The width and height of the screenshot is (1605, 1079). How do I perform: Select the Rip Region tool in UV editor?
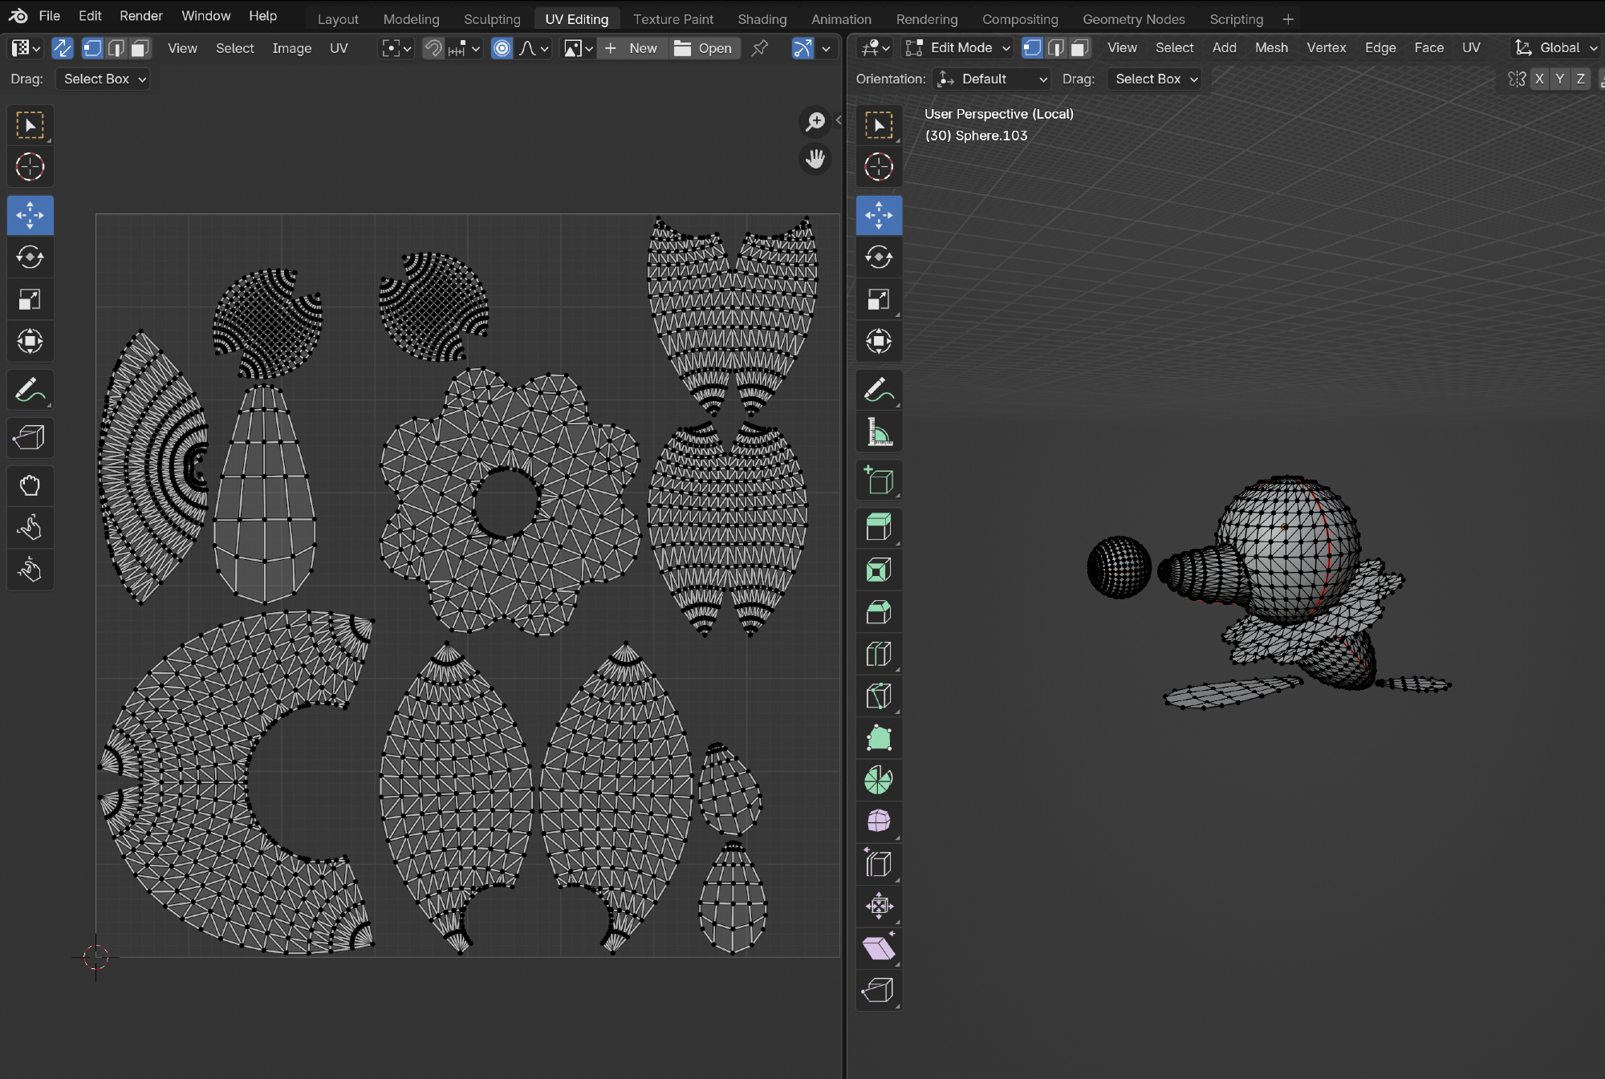(30, 438)
